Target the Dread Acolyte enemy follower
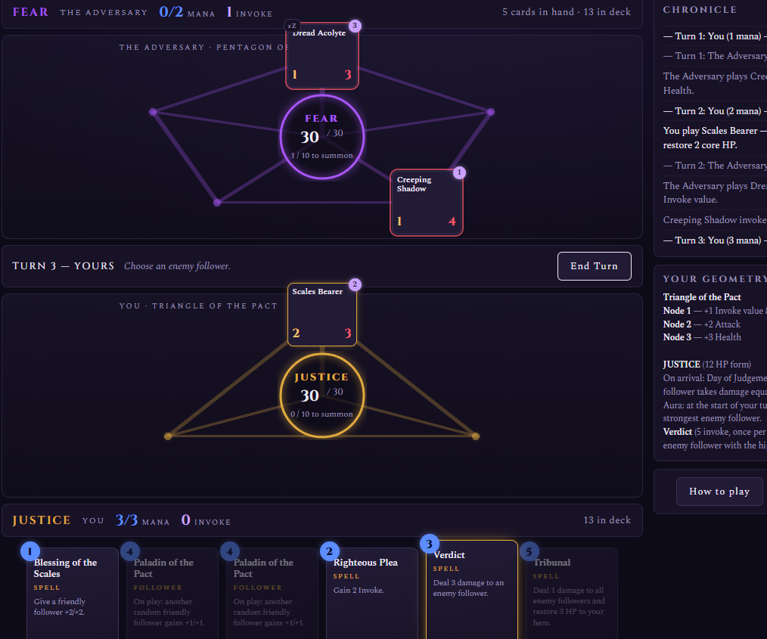 click(x=322, y=55)
